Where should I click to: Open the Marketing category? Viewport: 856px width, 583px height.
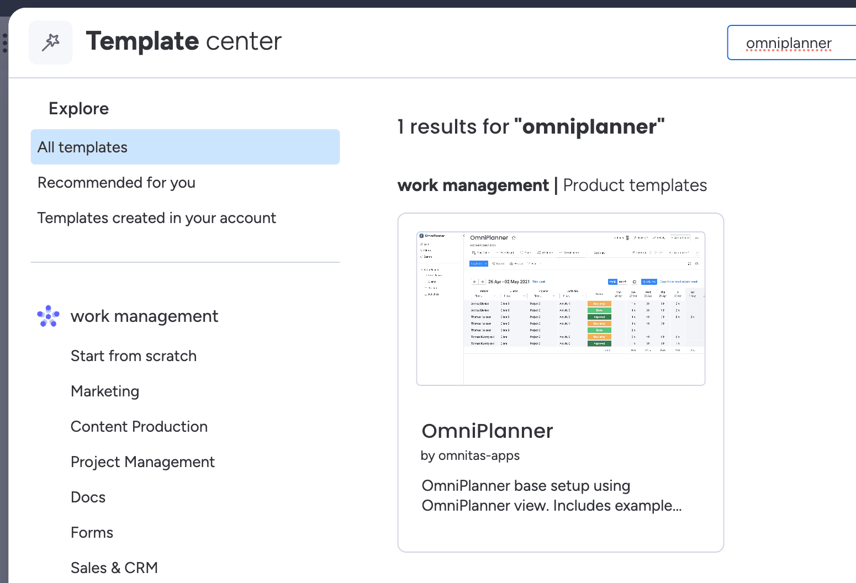(x=105, y=391)
